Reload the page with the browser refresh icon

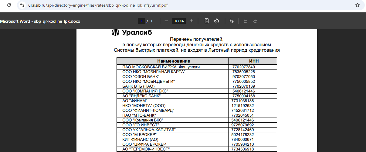point(9,5)
